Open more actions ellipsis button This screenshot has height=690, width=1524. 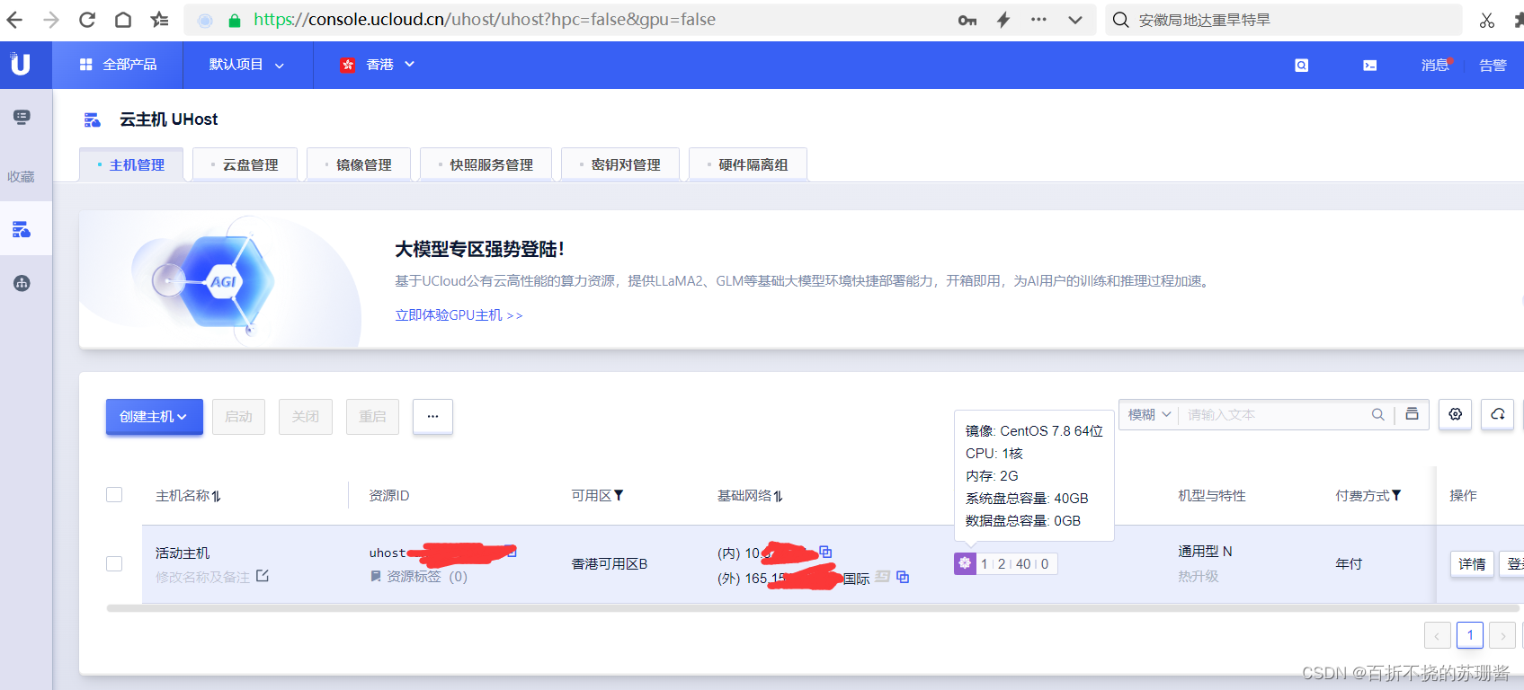pos(432,417)
